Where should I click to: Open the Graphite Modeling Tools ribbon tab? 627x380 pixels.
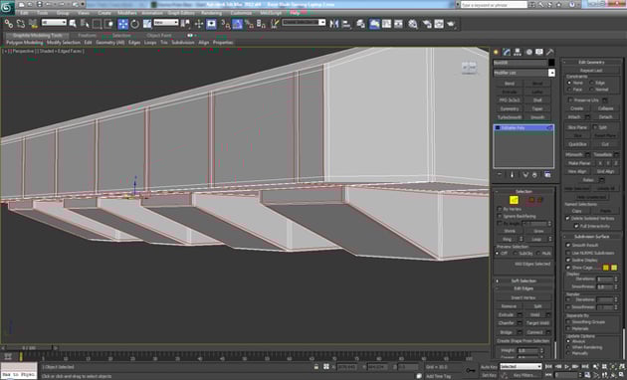point(37,35)
